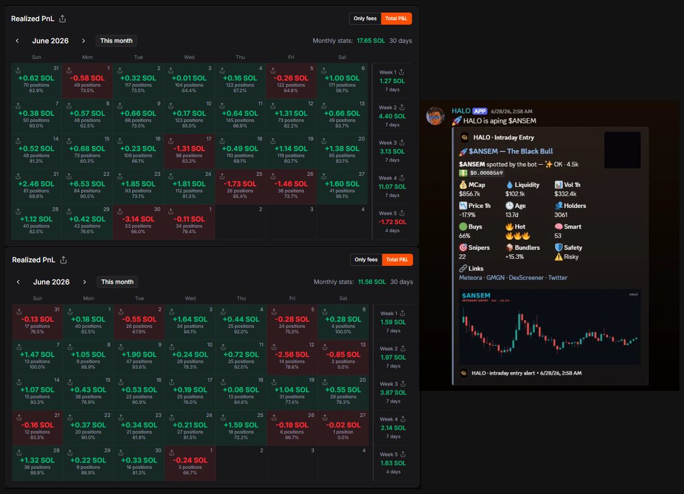Click export icon on the +1.00 SOL day
Viewport: 684px width, 494px height.
click(x=324, y=71)
